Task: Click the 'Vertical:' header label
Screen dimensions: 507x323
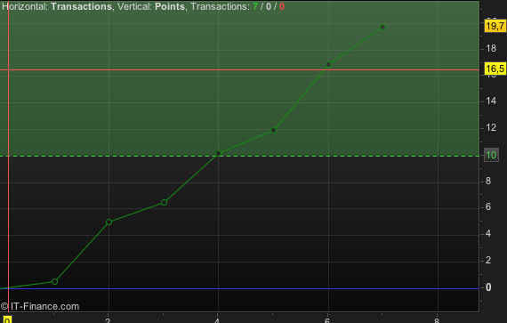Action: (x=134, y=6)
